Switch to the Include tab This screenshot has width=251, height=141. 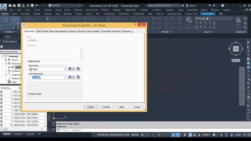tap(73, 31)
